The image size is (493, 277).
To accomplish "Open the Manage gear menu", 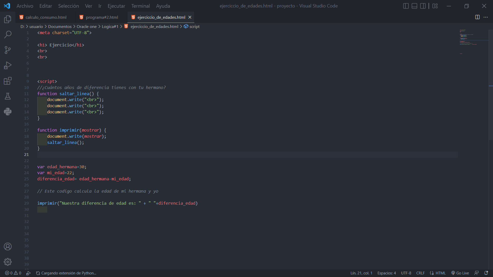I will (8, 262).
